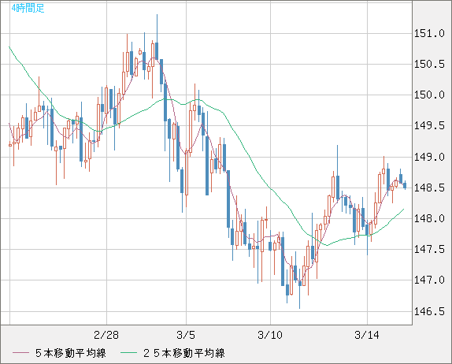
Task: Select the 151.0 price axis label
Action: click(x=429, y=33)
